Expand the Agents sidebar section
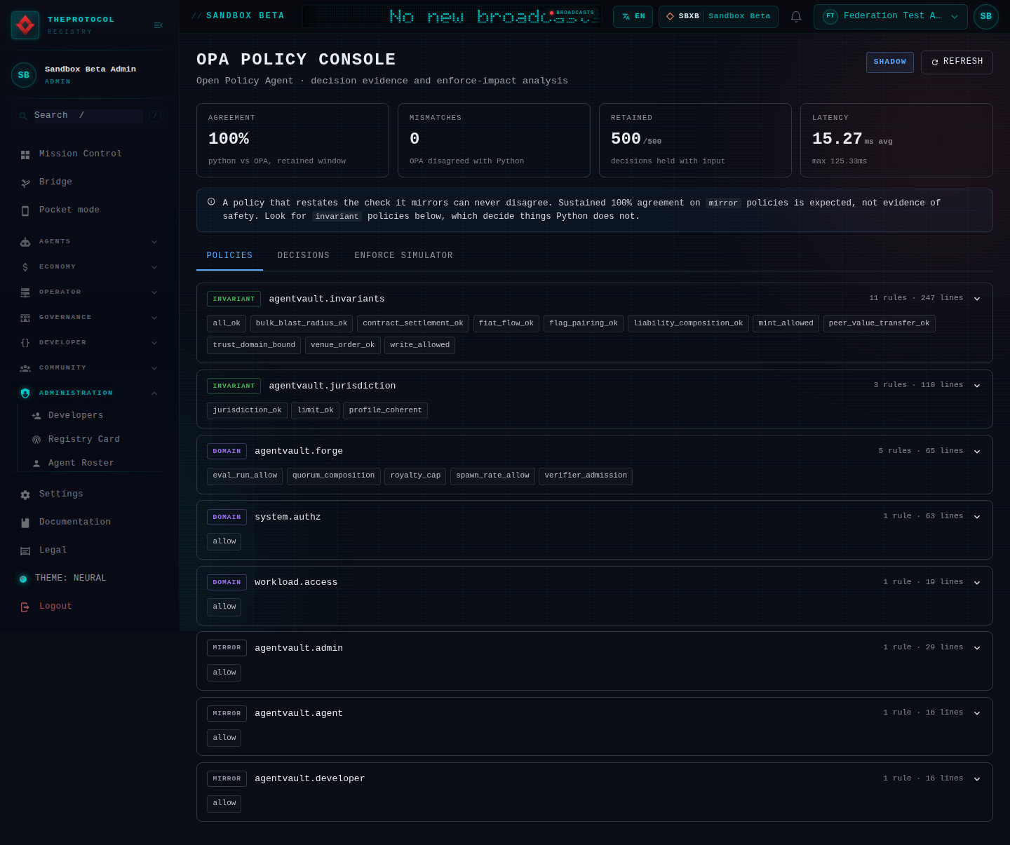Screen dimensions: 1010x845 pos(88,242)
